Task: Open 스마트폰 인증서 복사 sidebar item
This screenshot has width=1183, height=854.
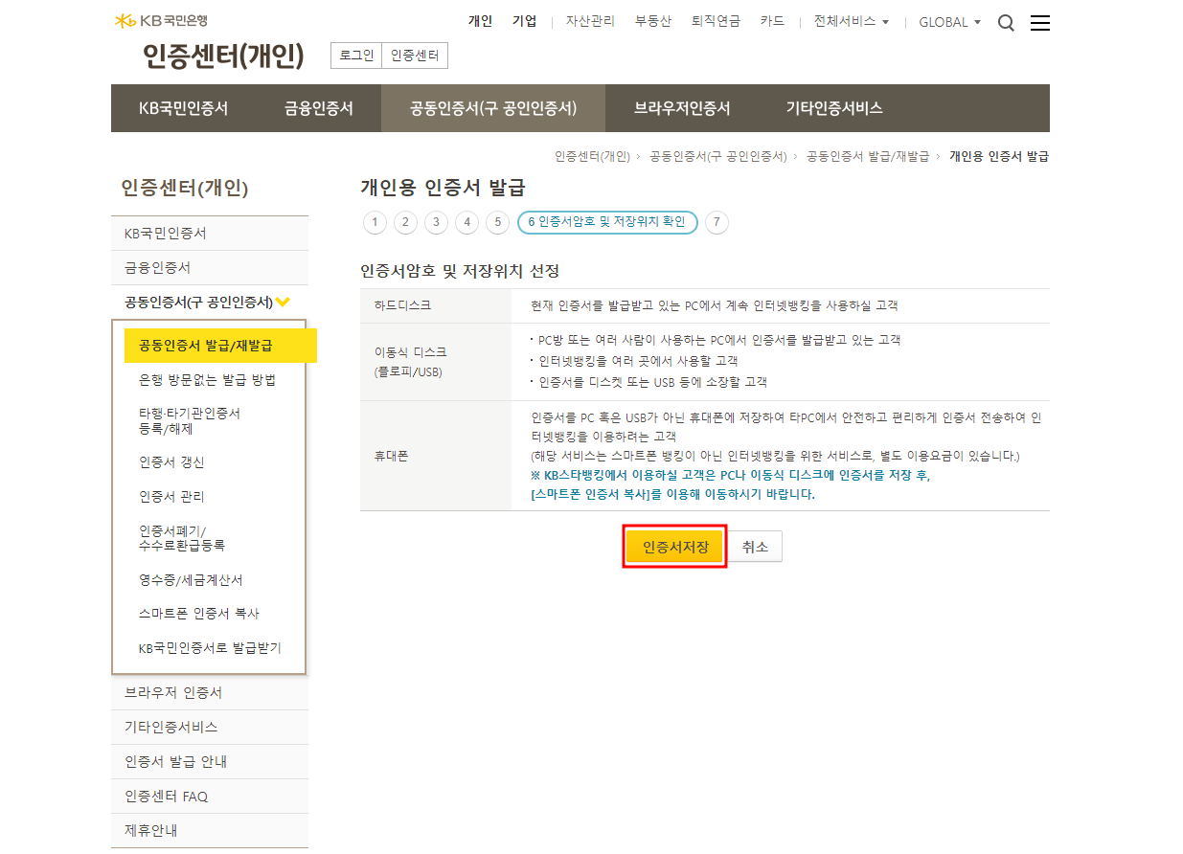Action: [199, 614]
